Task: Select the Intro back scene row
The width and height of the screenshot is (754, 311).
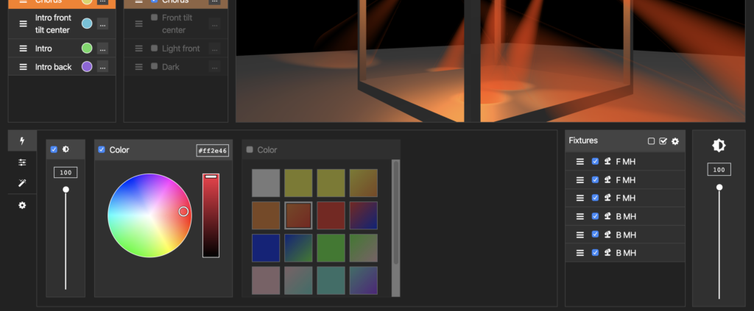Action: click(62, 67)
